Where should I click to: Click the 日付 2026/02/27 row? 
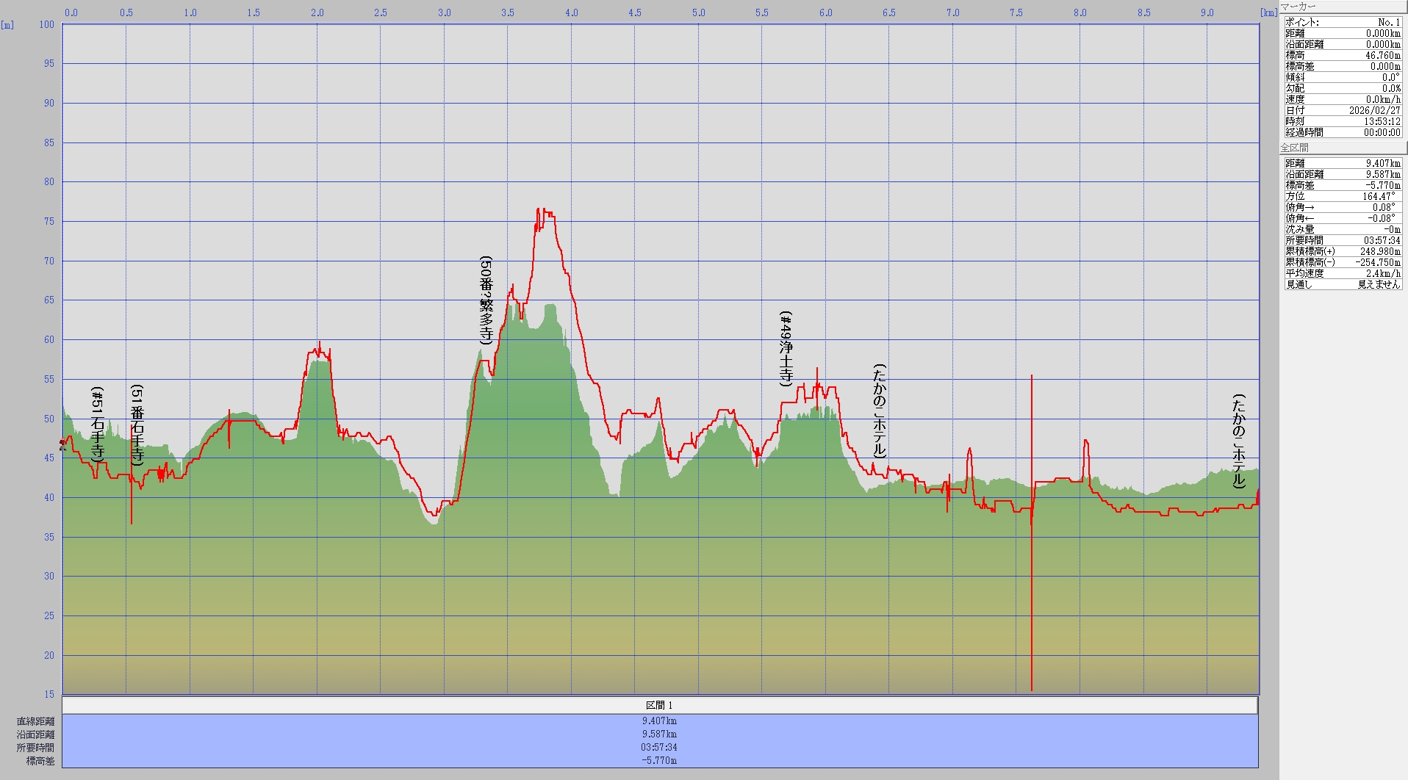click(1342, 110)
